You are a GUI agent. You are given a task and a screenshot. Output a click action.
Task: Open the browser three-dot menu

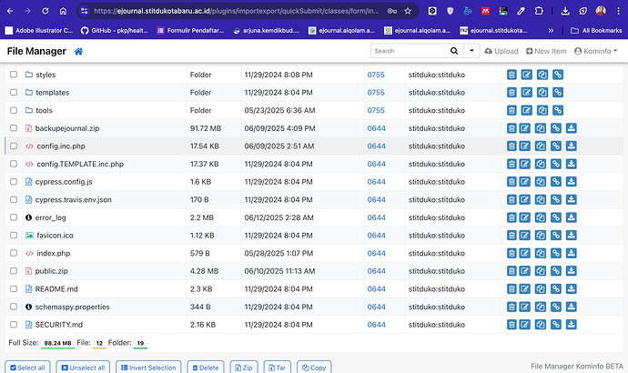pyautogui.click(x=618, y=11)
